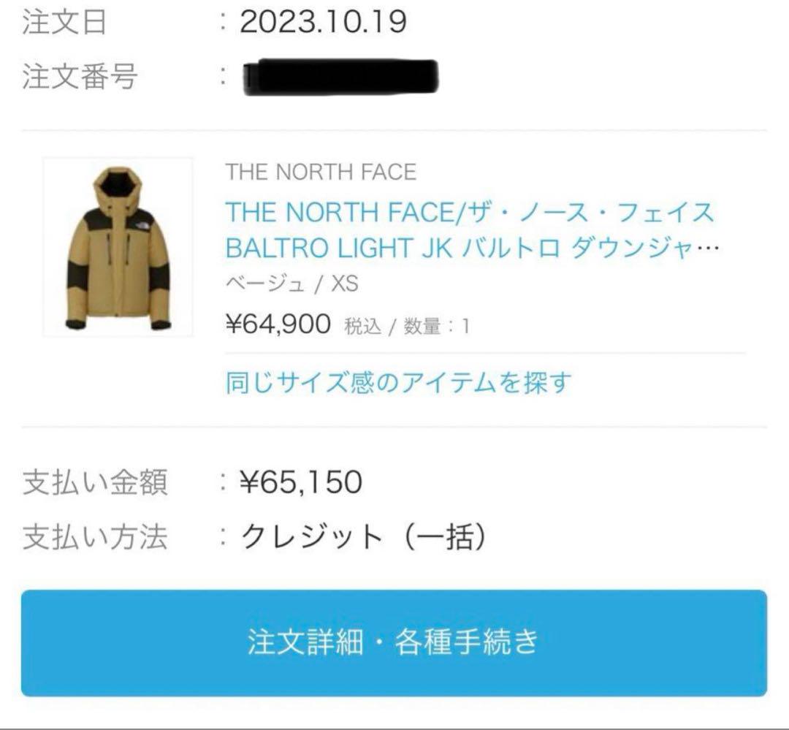
Task: Click the クレジット payment method text
Action: pos(311,536)
